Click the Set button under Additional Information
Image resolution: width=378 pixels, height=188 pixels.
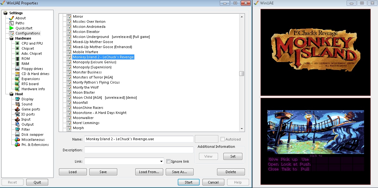click(x=233, y=156)
